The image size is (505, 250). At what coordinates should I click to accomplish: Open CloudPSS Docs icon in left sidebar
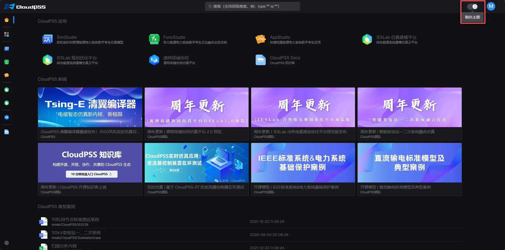(7, 132)
